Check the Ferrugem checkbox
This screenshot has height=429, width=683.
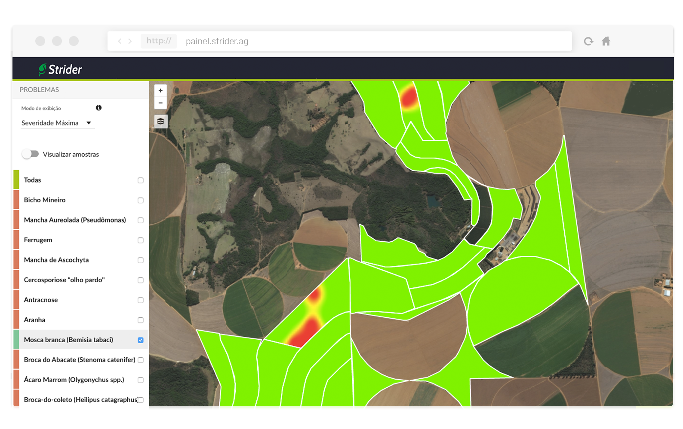click(141, 240)
